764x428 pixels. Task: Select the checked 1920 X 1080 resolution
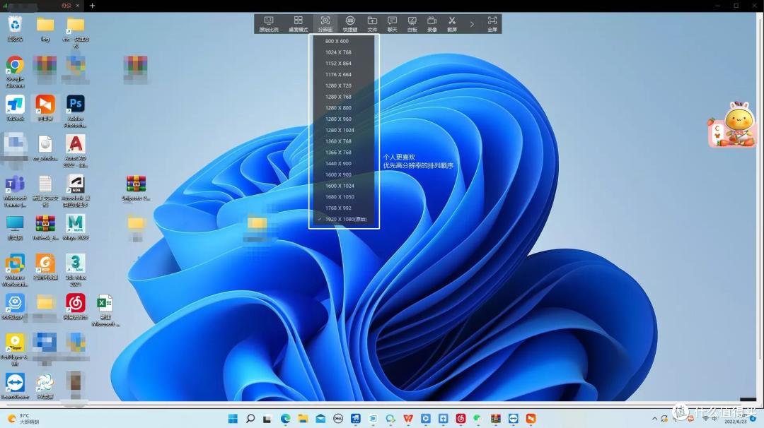coord(344,220)
